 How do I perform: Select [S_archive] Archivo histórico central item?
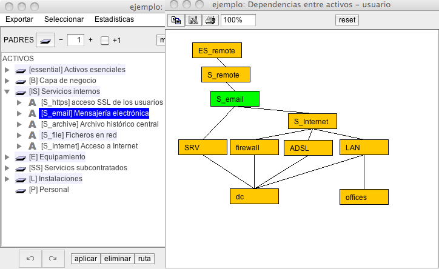(x=99, y=124)
